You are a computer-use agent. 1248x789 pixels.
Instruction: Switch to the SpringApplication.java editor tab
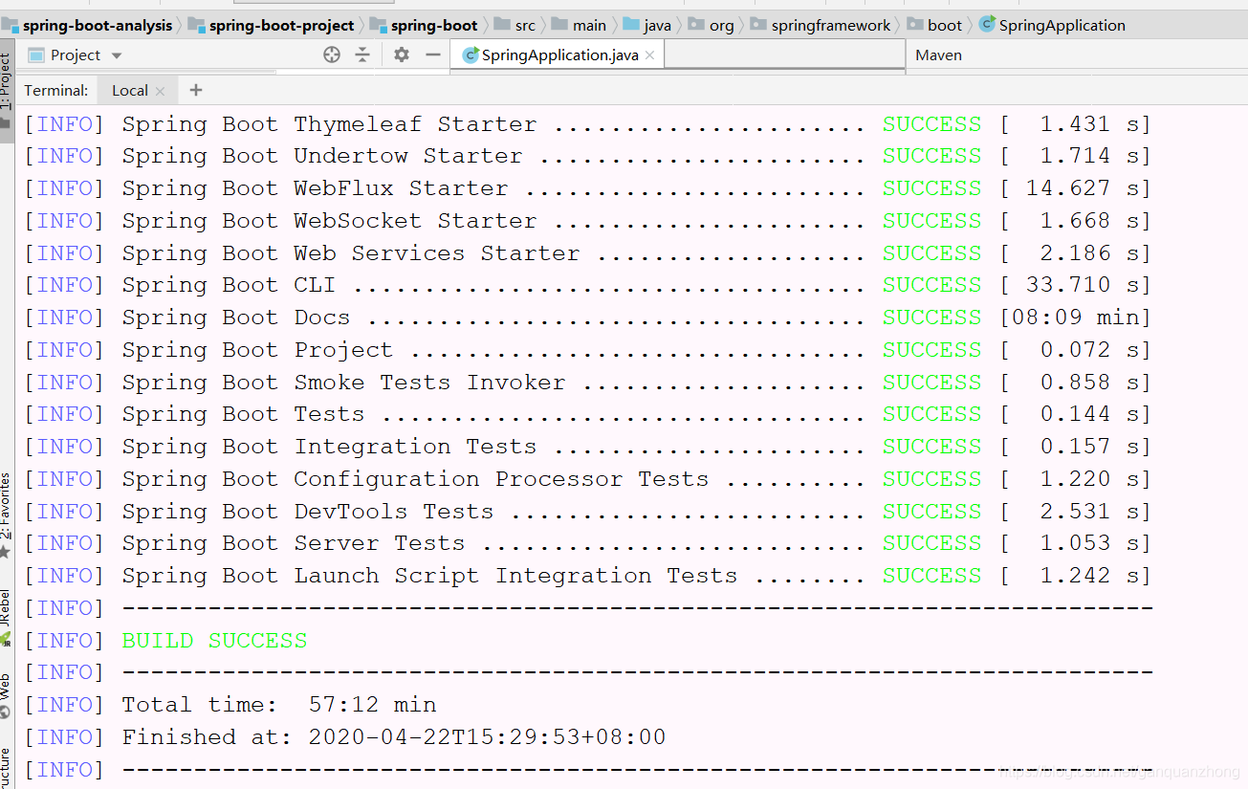559,55
